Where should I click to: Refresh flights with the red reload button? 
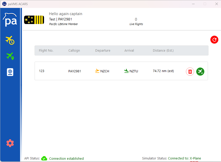(x=214, y=40)
